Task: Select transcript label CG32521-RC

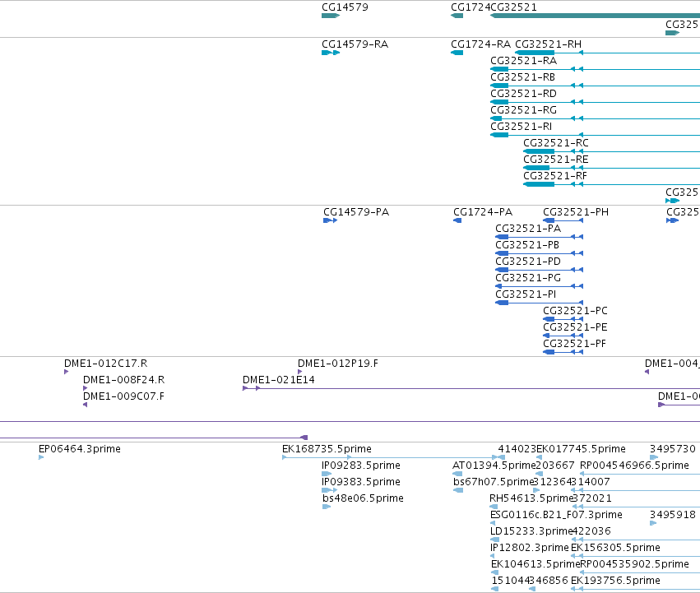Action: [x=556, y=143]
